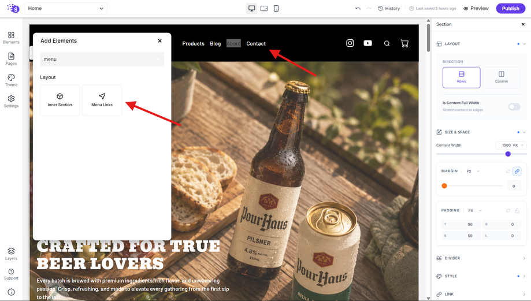Open the Home page dropdown
The image size is (531, 301).
(x=66, y=9)
